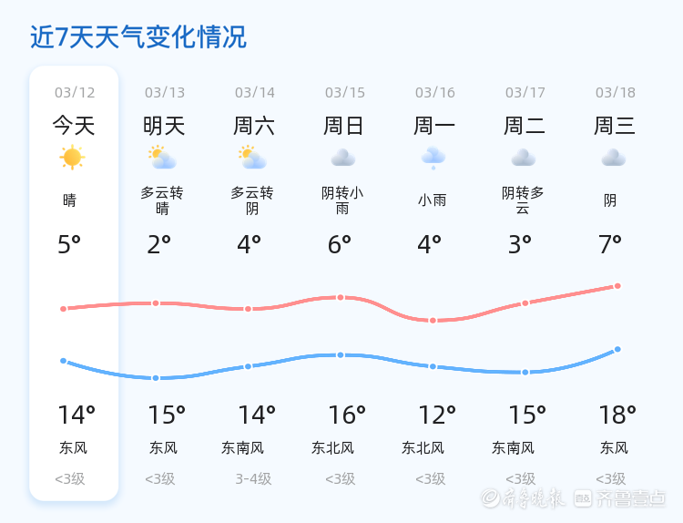Click the overcast icon for 周三

point(614,158)
